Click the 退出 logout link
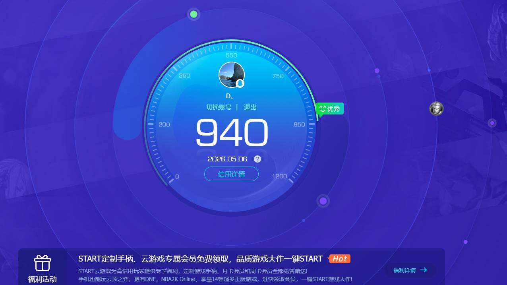 click(250, 107)
